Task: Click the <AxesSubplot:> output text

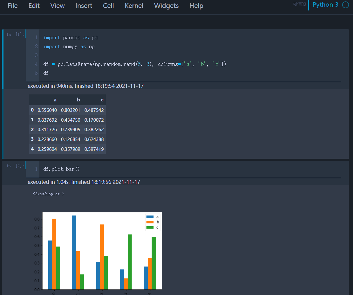Action: click(x=49, y=194)
